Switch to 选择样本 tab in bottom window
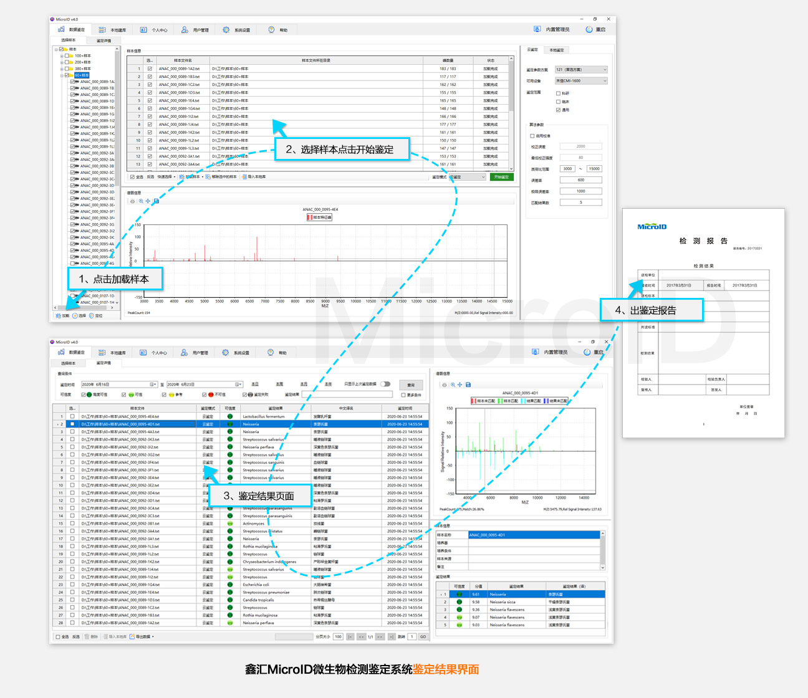The image size is (808, 698). tap(69, 363)
